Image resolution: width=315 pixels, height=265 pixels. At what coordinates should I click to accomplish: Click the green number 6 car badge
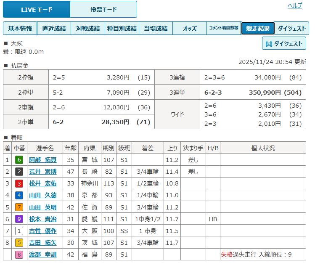pyautogui.click(x=19, y=160)
